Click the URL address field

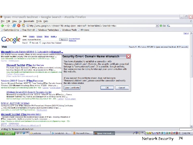[x=91, y=26]
